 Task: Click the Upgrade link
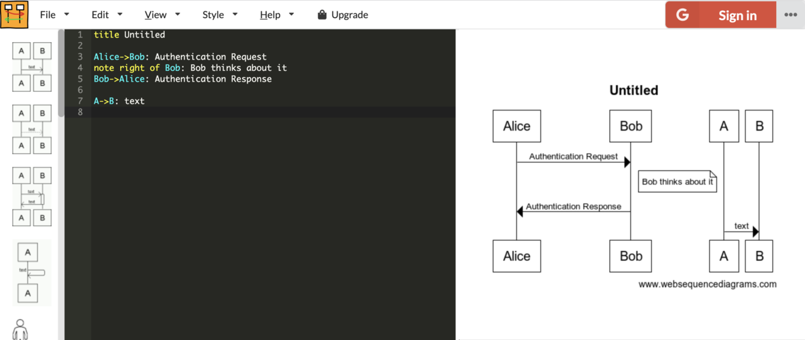pyautogui.click(x=350, y=14)
